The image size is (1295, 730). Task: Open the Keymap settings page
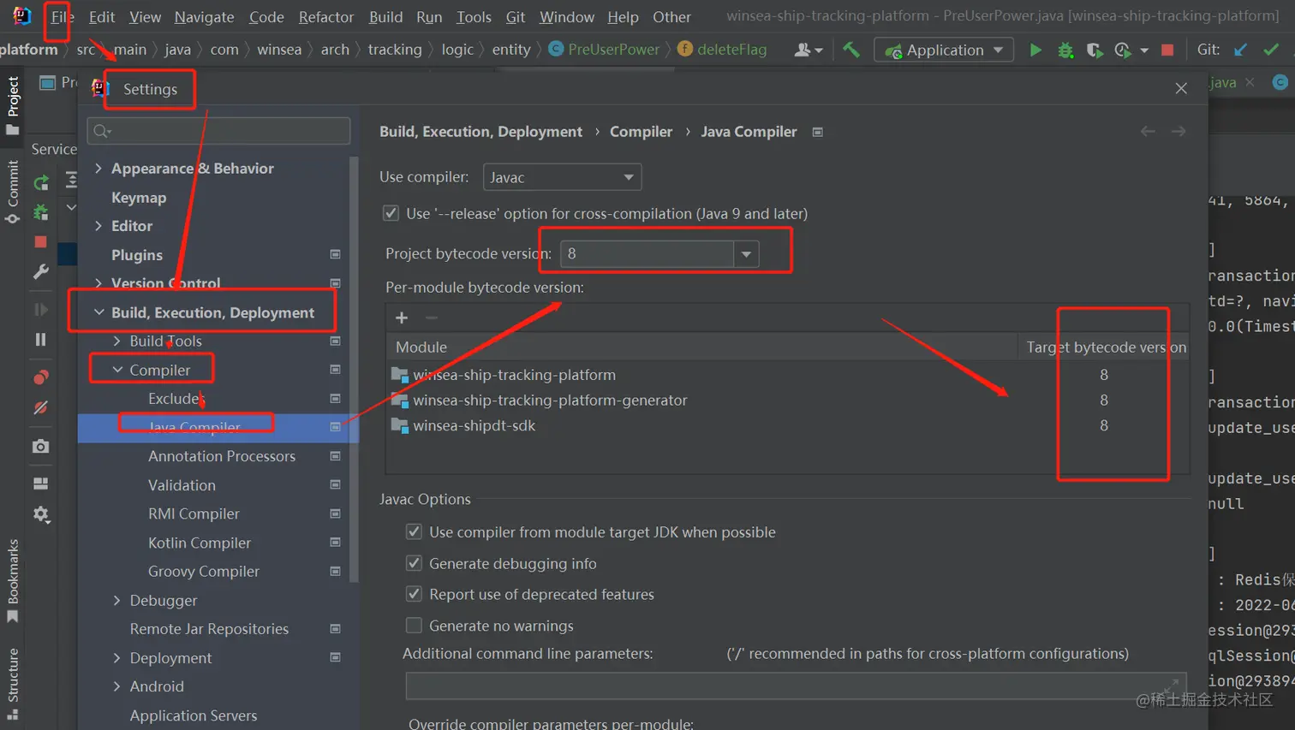coord(139,197)
